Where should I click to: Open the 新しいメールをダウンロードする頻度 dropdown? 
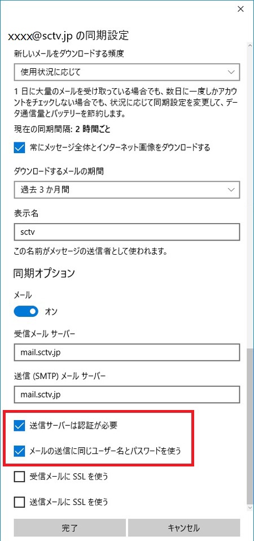127,72
